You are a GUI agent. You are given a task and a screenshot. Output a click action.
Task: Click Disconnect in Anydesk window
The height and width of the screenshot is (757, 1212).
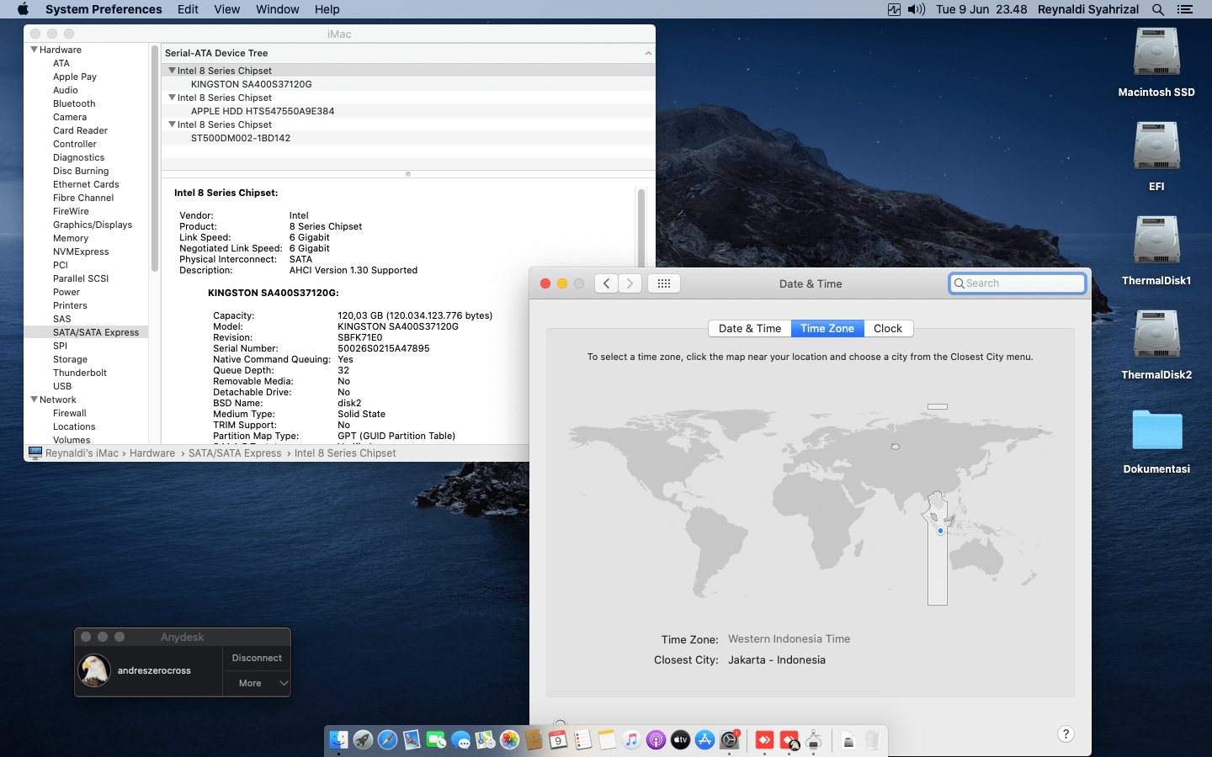coord(257,658)
